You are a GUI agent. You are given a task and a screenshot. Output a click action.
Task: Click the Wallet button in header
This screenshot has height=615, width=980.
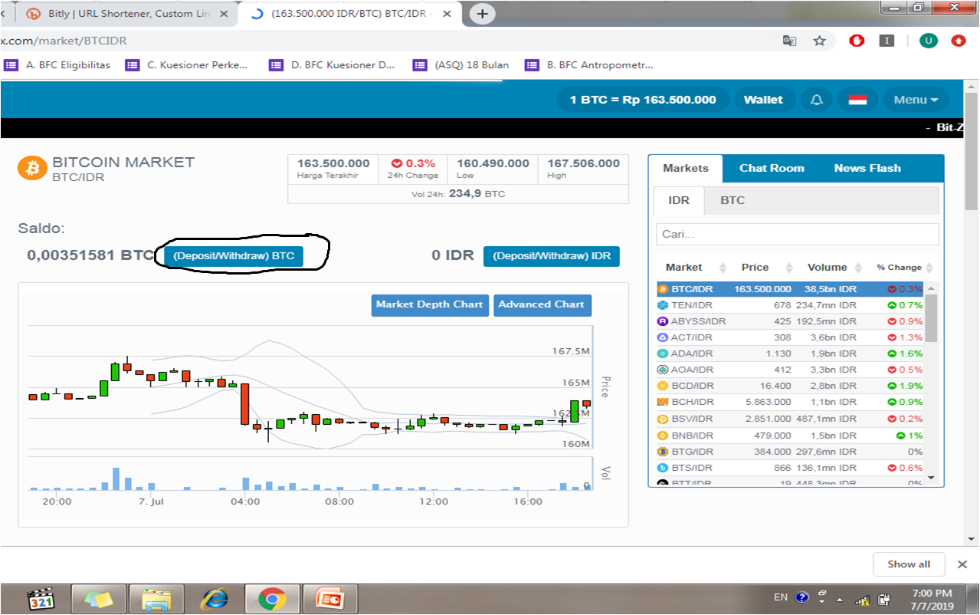pyautogui.click(x=763, y=100)
